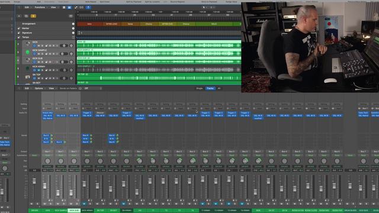Click the KICK KRIMH track icon
This screenshot has width=379, height=213.
click(x=28, y=69)
